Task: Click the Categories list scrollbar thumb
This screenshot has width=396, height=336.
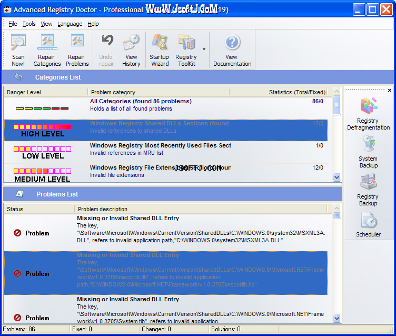Action: [336, 105]
